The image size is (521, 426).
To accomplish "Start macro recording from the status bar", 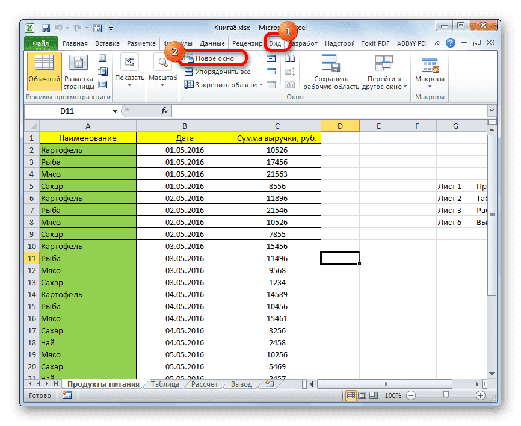I will [66, 395].
